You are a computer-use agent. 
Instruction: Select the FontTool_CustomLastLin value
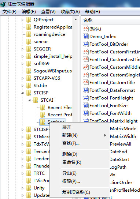pos(115,59)
